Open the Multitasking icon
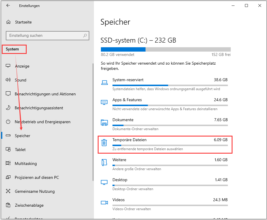The width and height of the screenshot is (267, 220). click(8, 163)
